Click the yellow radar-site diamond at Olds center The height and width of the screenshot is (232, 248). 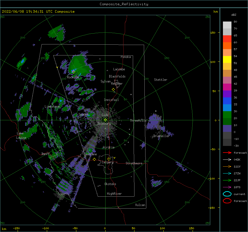105,120
